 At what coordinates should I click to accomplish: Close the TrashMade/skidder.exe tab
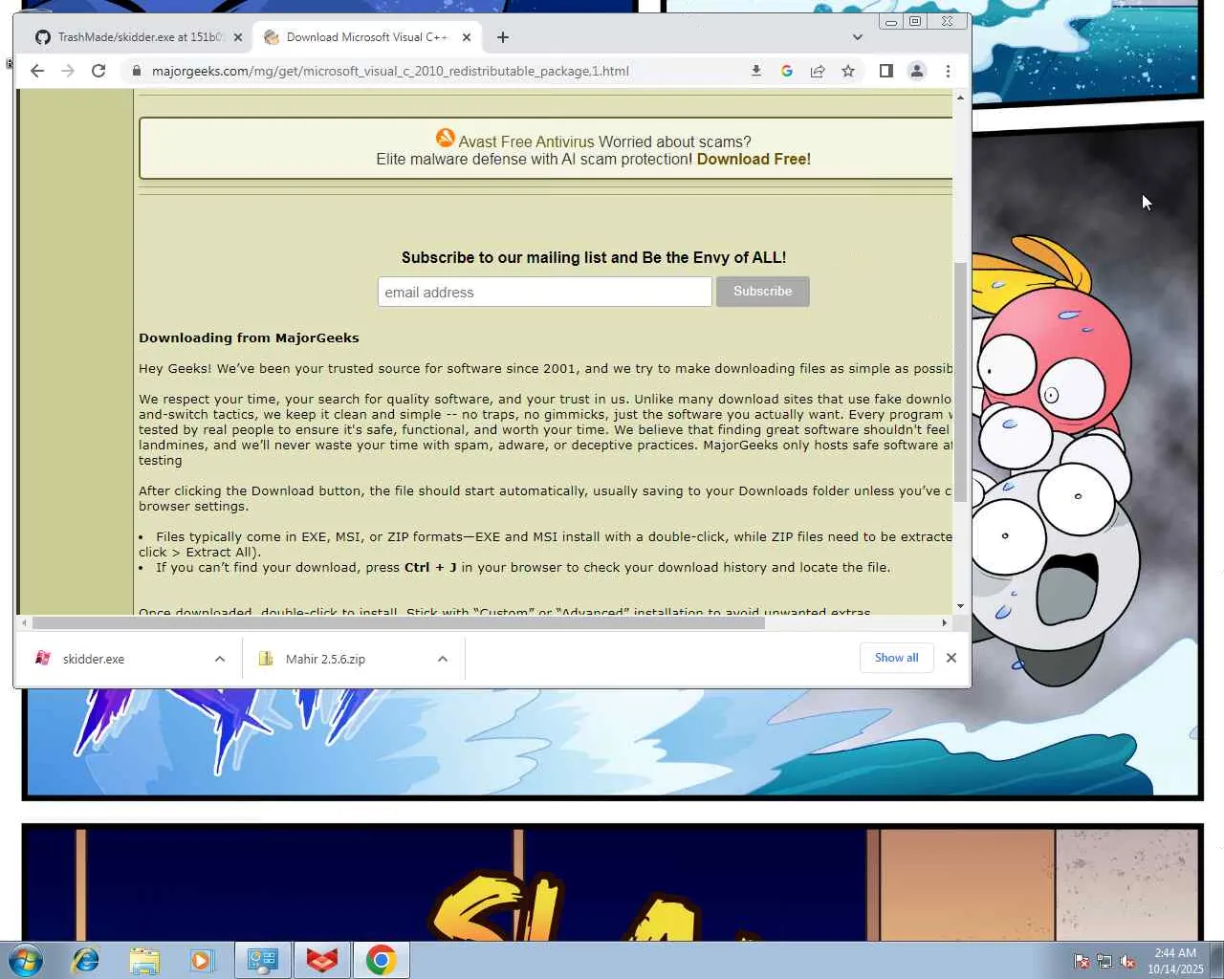point(238,37)
